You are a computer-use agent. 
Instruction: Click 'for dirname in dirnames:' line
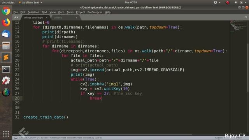71,46
